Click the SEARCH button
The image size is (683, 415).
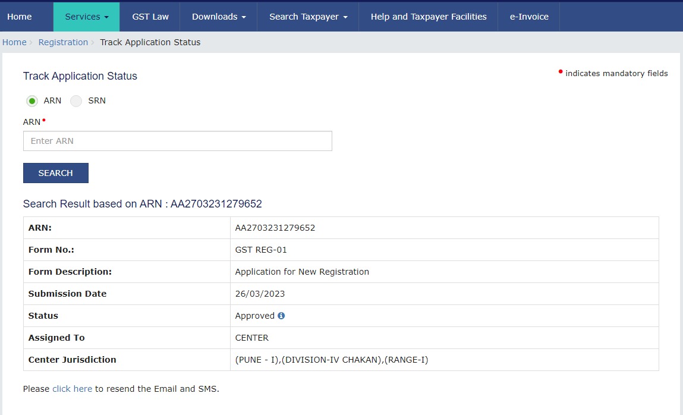pyautogui.click(x=56, y=173)
